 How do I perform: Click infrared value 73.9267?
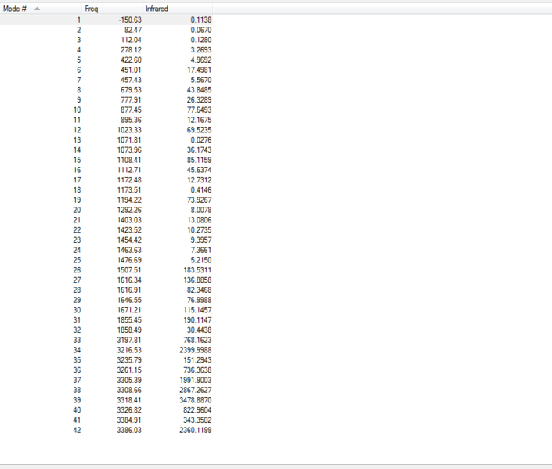199,200
